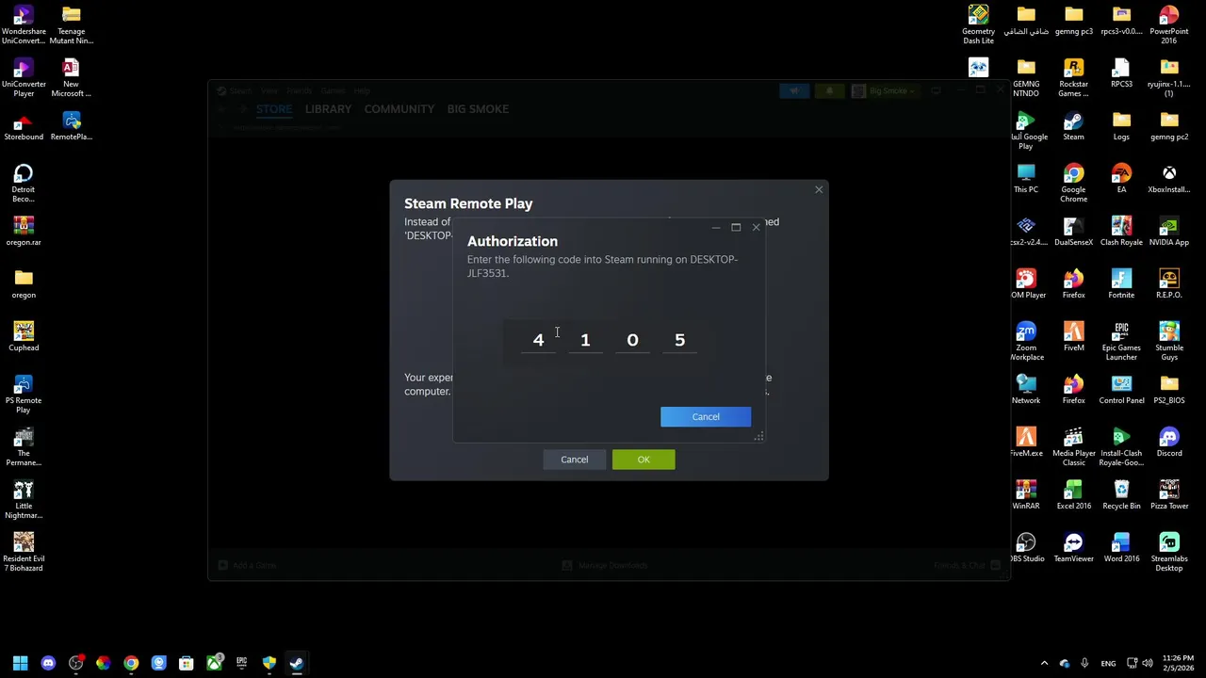Viewport: 1206px width, 678px height.
Task: Open the STORE tab in Steam
Action: pyautogui.click(x=274, y=109)
